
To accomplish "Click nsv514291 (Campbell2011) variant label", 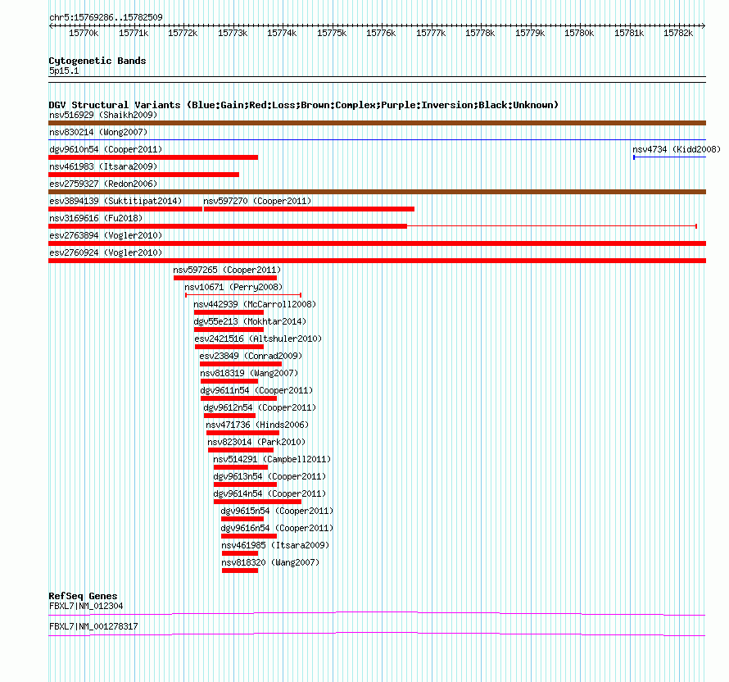I will click(x=272, y=459).
